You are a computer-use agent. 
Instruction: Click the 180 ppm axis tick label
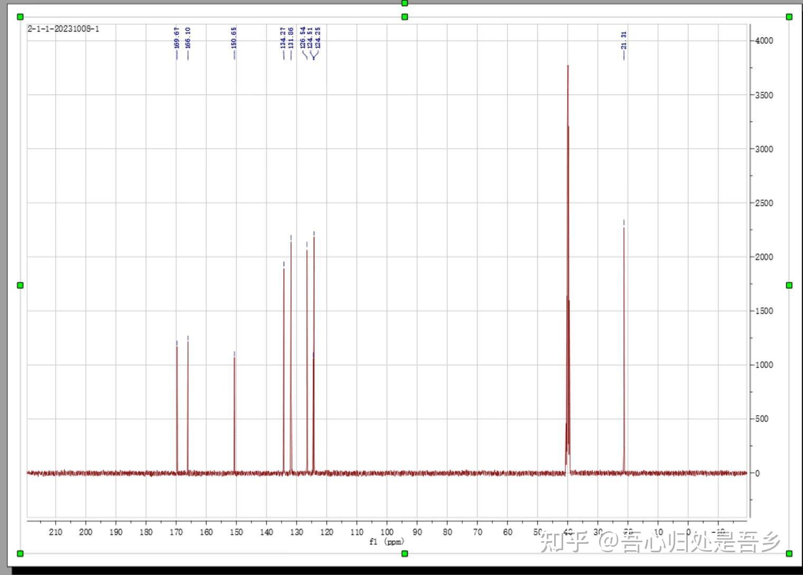tap(146, 532)
